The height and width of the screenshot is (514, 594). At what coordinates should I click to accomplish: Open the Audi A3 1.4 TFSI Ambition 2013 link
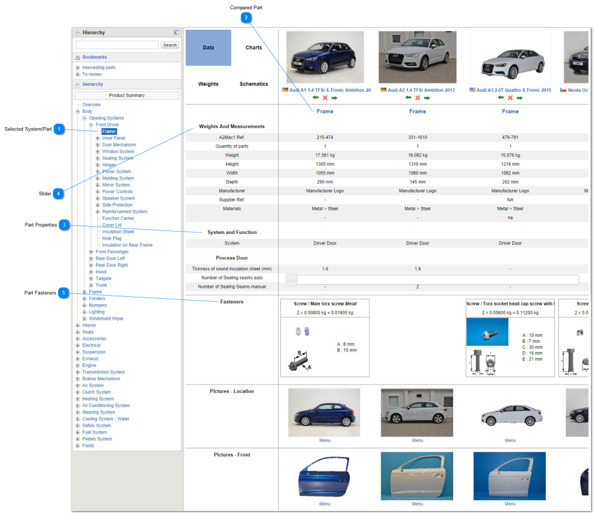[421, 90]
